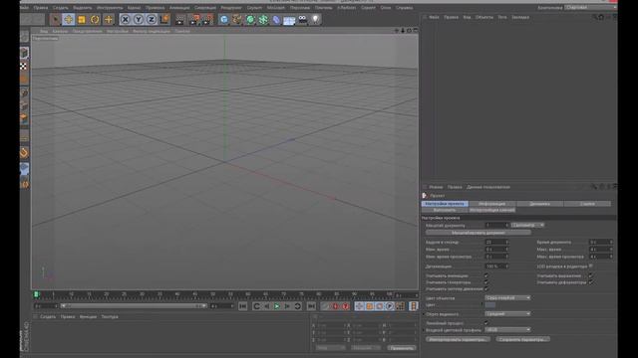Viewport: 638px width, 358px height.
Task: Toggle Z axis lock
Action: 152,19
